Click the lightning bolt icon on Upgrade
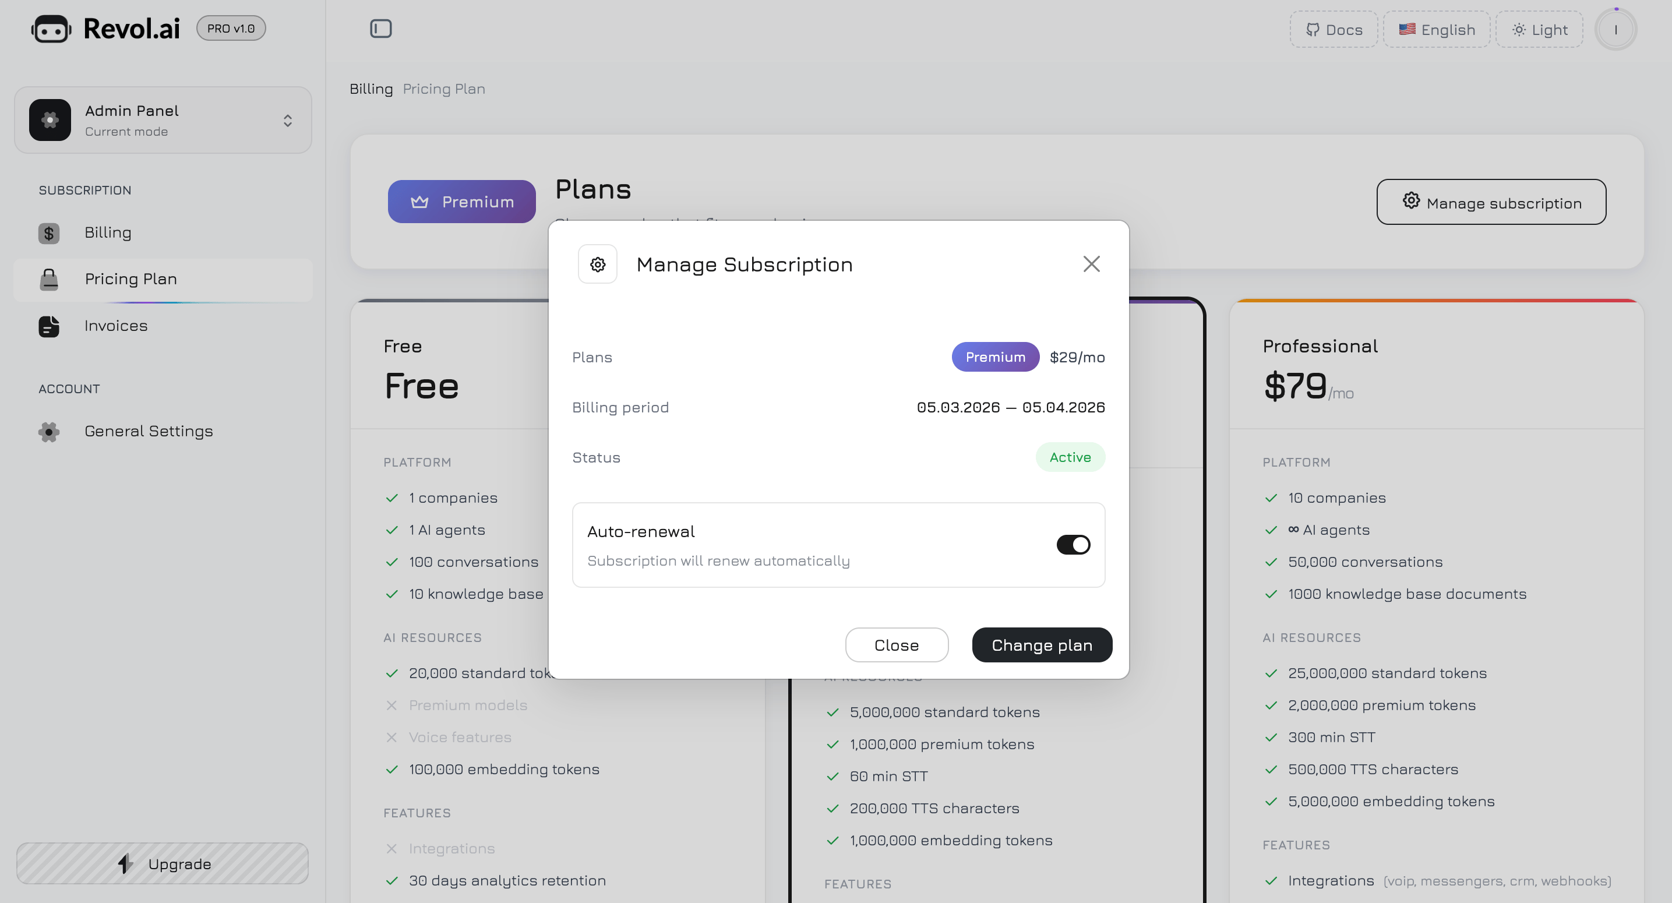1672x903 pixels. pyautogui.click(x=125, y=863)
